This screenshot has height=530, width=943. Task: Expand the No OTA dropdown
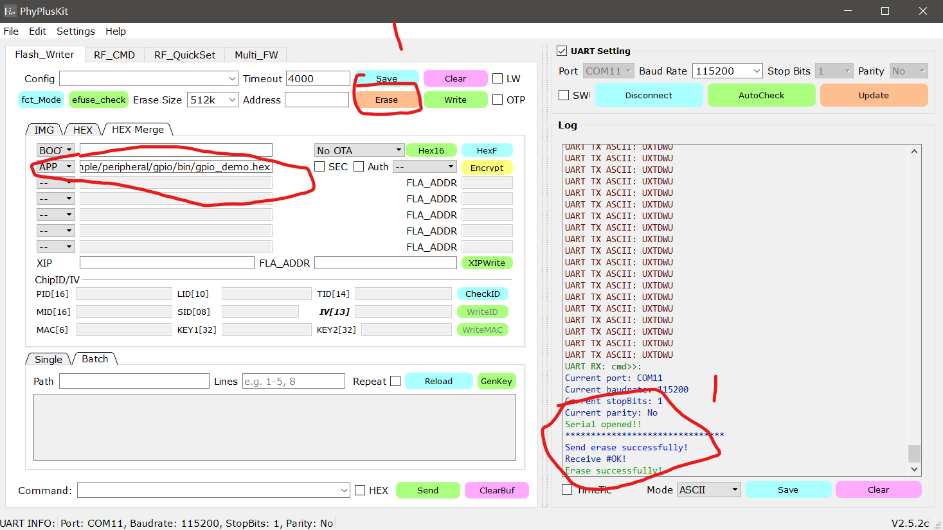click(x=359, y=150)
